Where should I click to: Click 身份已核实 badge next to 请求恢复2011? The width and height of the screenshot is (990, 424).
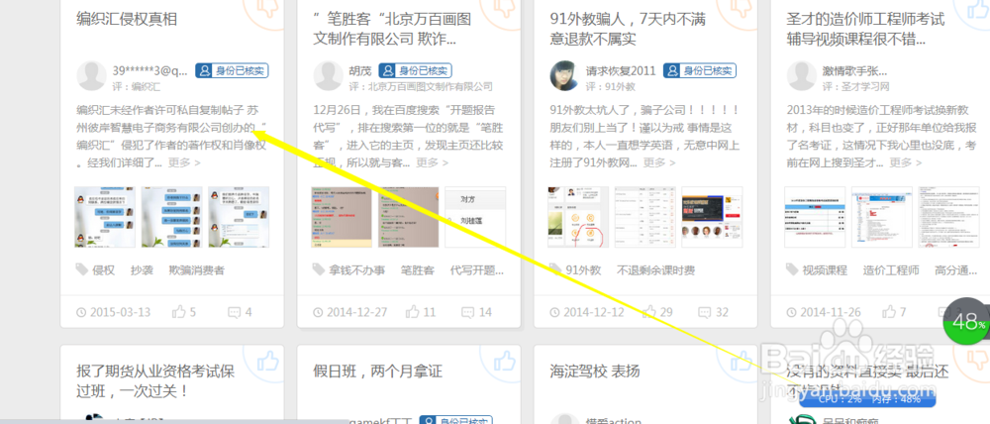click(700, 70)
